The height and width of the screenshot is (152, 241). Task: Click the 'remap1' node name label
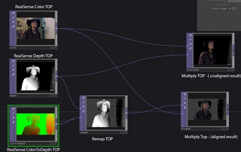84,132
